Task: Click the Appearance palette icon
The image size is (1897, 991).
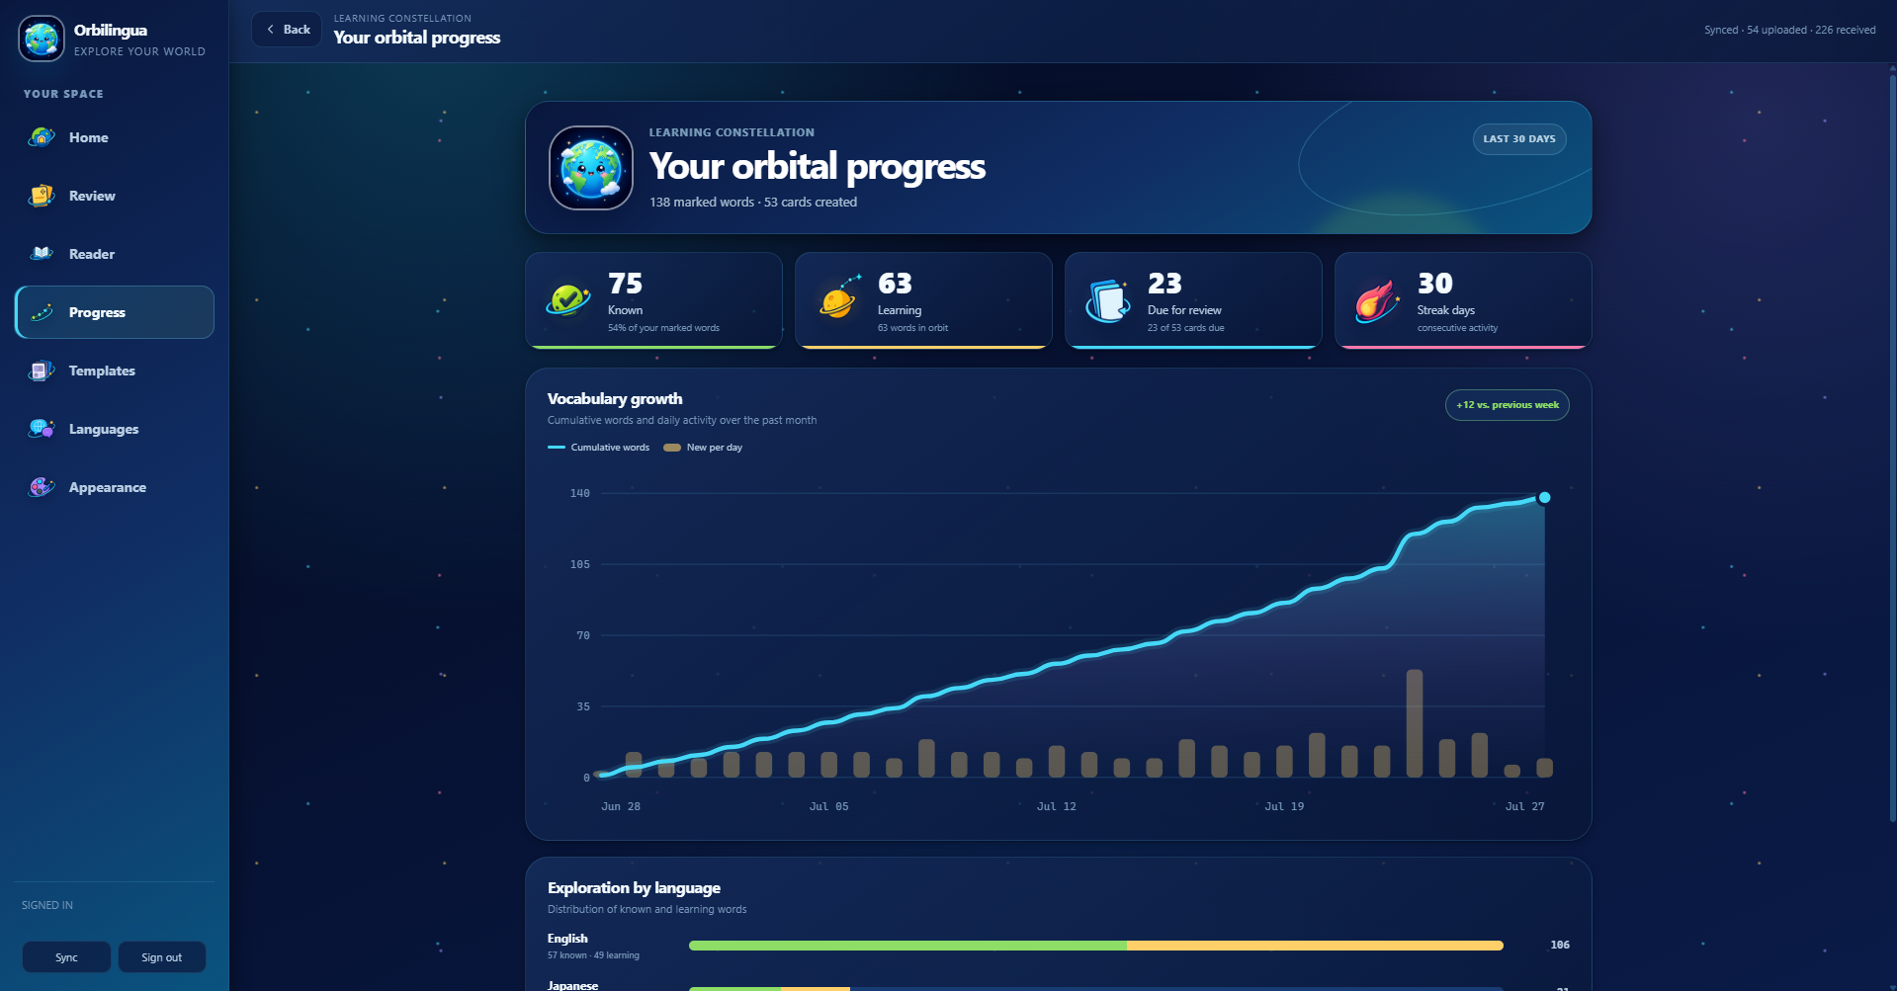Action: point(42,487)
